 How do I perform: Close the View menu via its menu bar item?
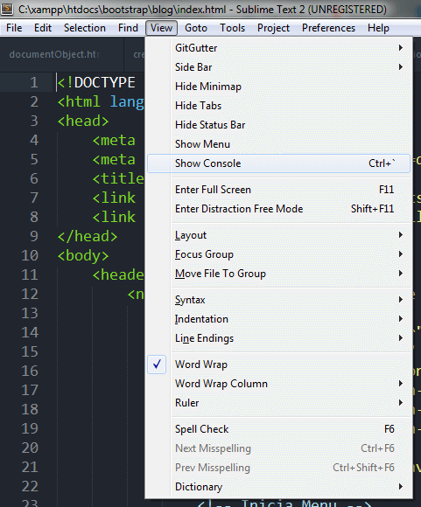[x=161, y=28]
